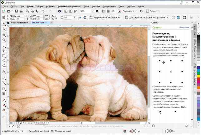The image size is (201, 135).
Task: Select the Zoom magnifier tool
Action: pos(4,40)
